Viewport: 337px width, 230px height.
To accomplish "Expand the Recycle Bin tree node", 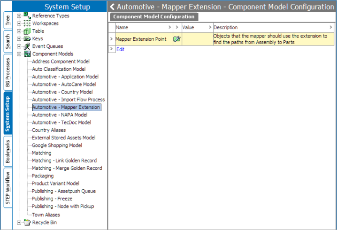I will coord(19,222).
